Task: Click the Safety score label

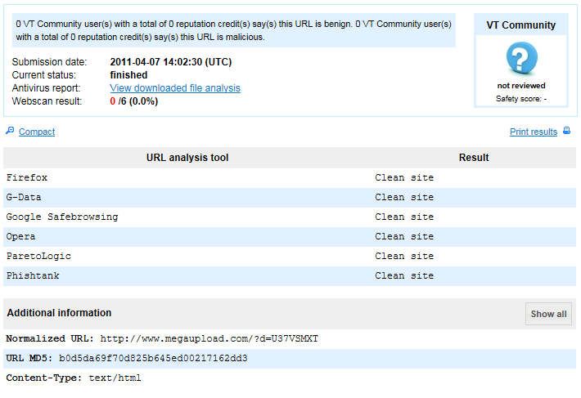Action: (x=521, y=99)
